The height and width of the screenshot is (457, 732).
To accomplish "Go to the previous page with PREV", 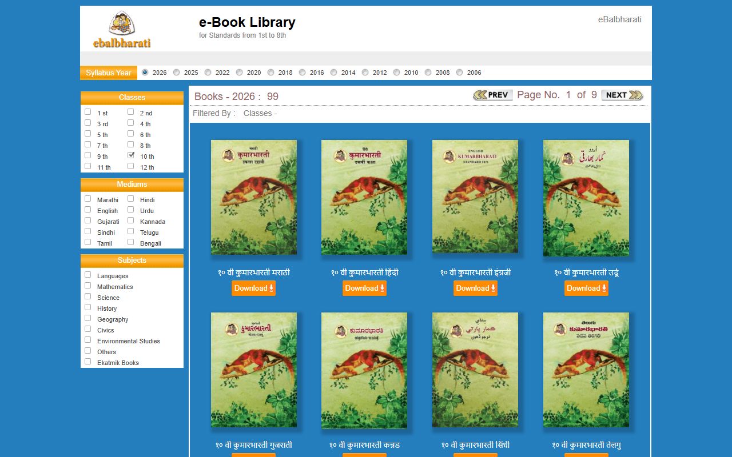I will tap(493, 95).
